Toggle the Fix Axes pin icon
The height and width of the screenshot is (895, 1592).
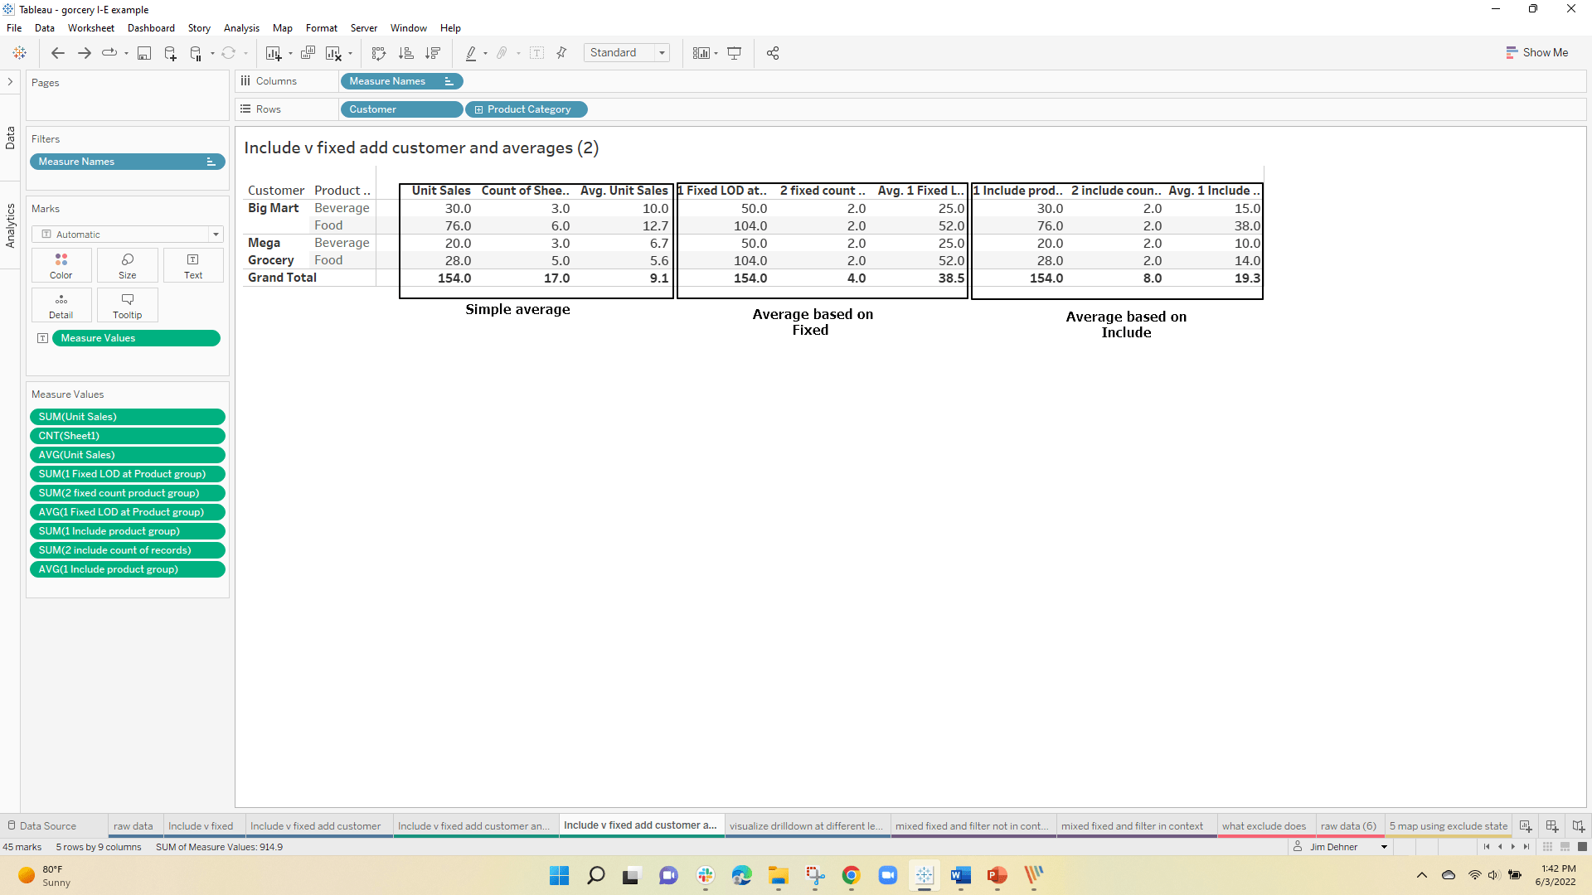(561, 53)
